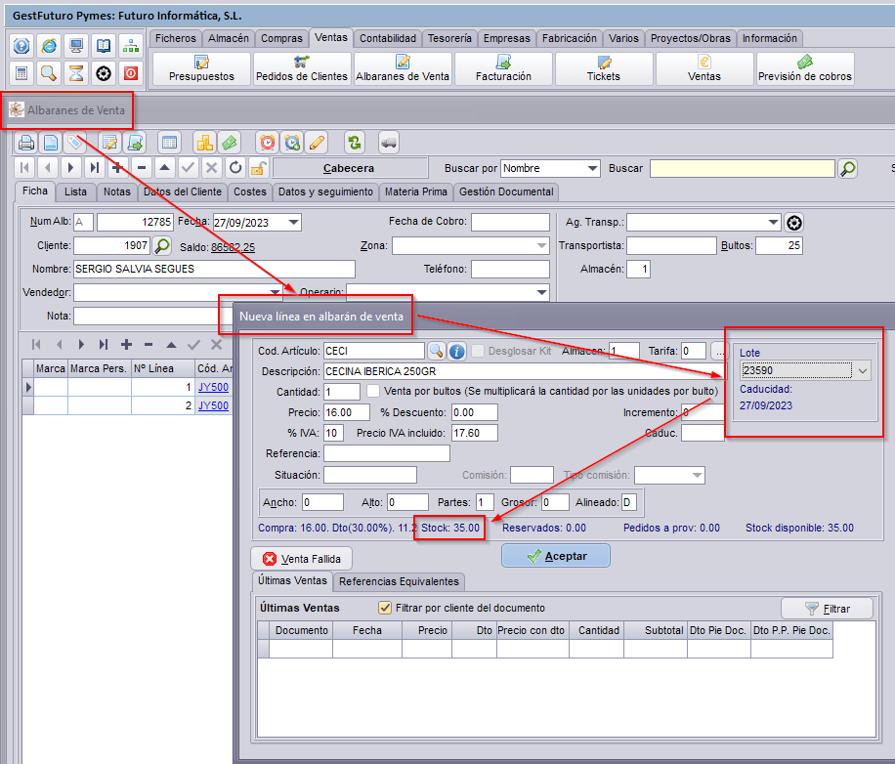Print the current albarán
The width and height of the screenshot is (895, 764).
(x=26, y=143)
